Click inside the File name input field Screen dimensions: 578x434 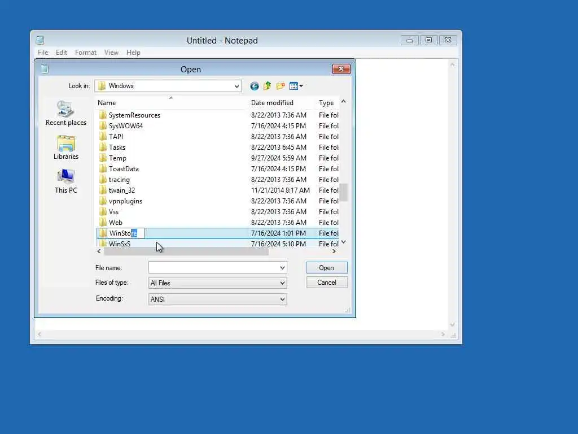tap(213, 267)
